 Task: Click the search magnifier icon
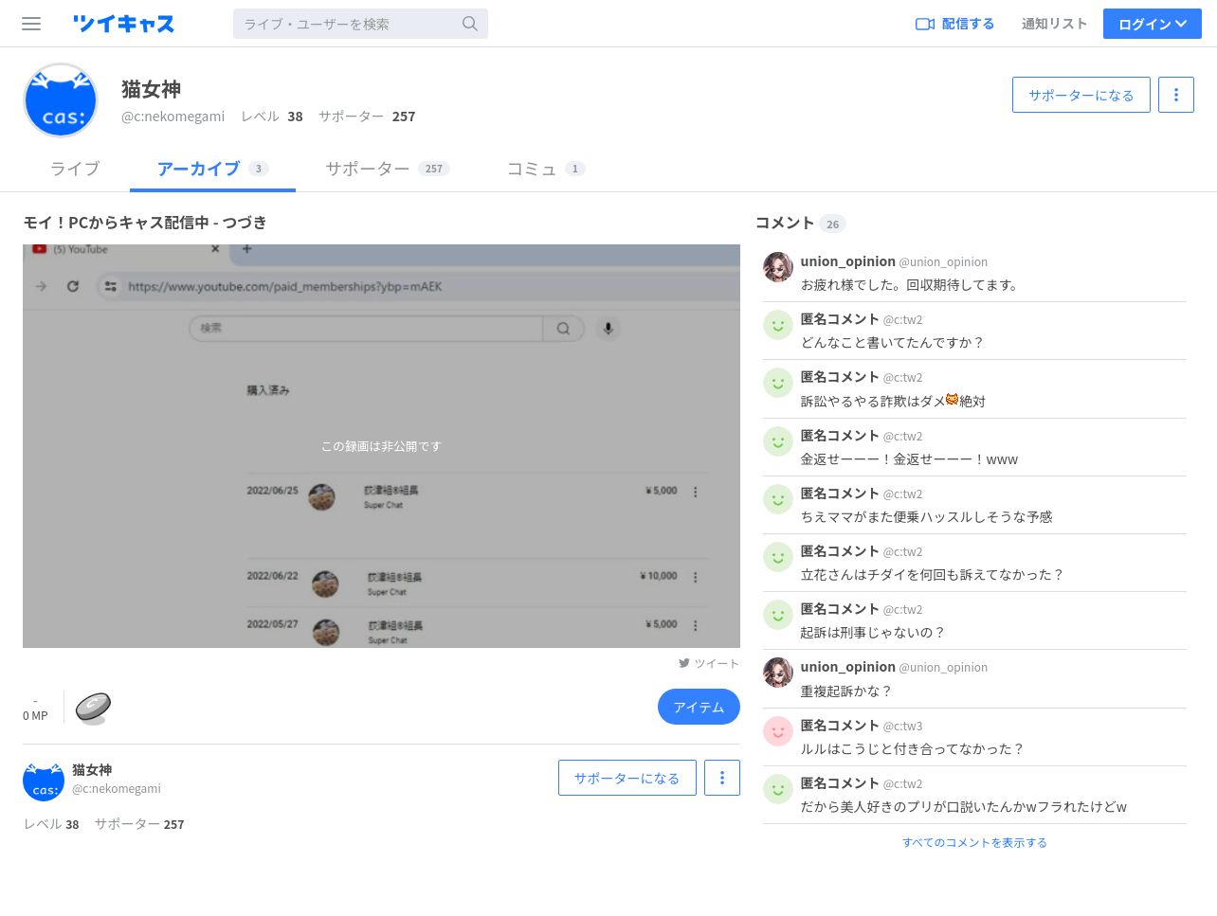point(469,24)
